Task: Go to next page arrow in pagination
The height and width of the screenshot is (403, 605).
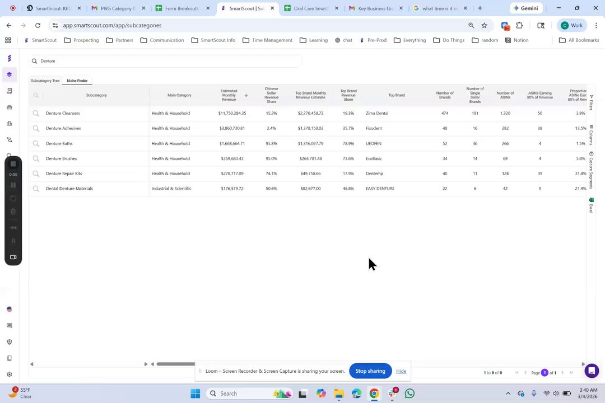Action: [562, 373]
